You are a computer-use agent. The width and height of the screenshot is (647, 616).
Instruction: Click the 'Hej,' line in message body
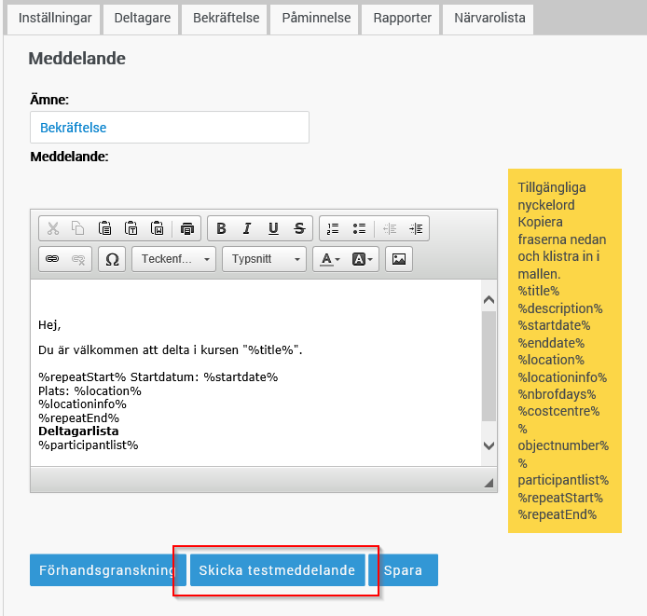pos(49,325)
